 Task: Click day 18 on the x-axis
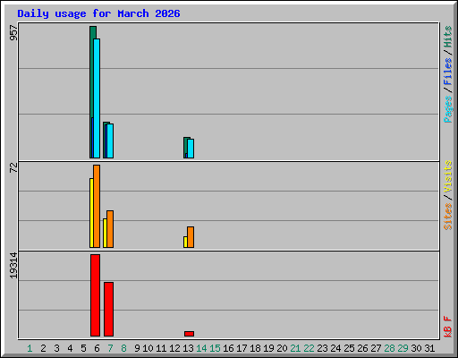255,348
